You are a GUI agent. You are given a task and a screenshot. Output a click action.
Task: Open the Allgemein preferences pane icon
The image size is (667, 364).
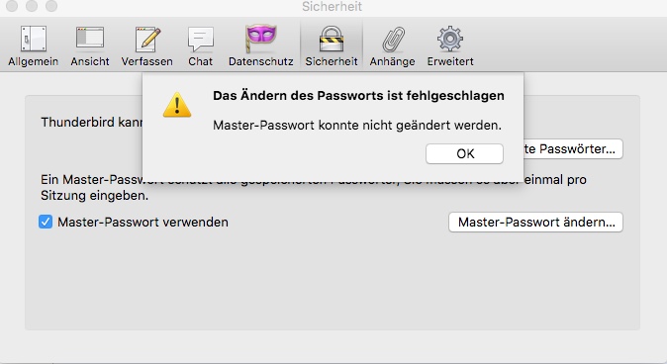point(34,39)
